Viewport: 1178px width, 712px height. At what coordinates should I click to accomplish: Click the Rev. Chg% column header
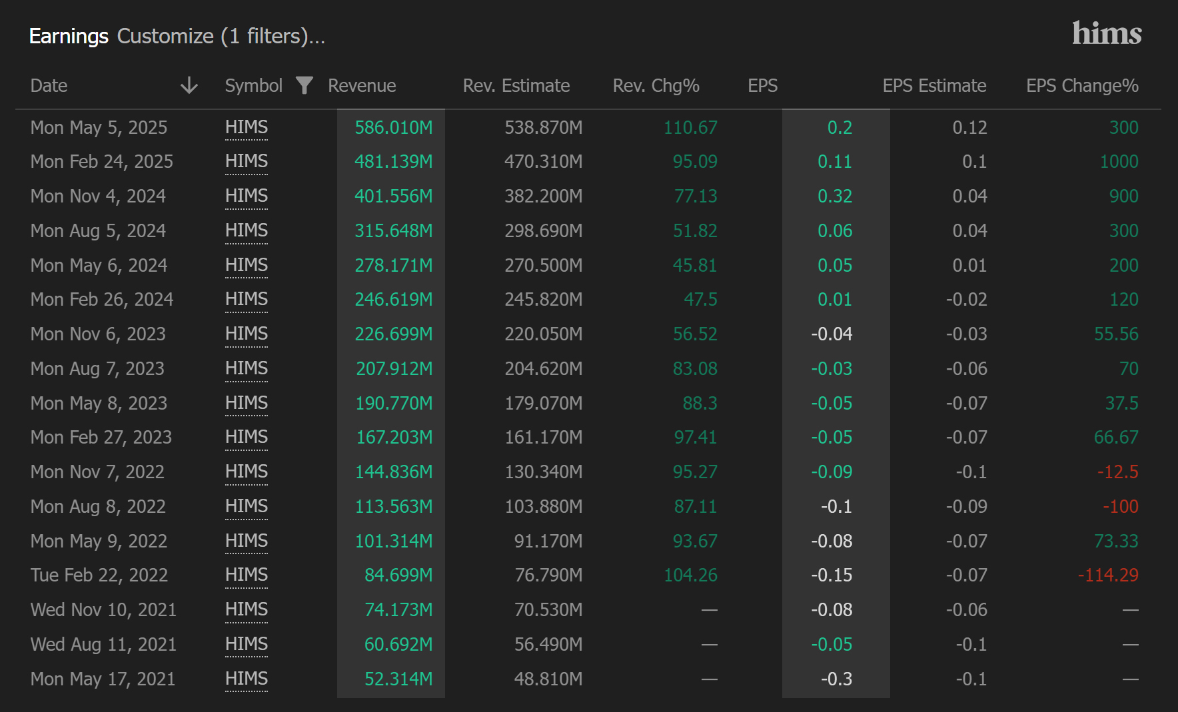pyautogui.click(x=656, y=86)
